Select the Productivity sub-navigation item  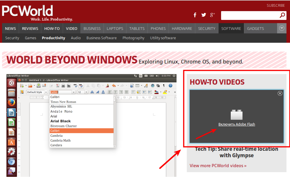point(53,38)
